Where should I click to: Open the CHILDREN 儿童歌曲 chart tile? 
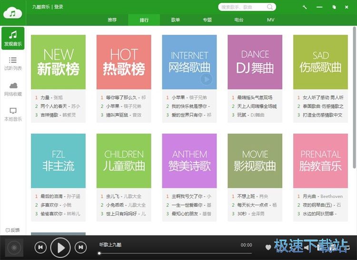tap(124, 161)
